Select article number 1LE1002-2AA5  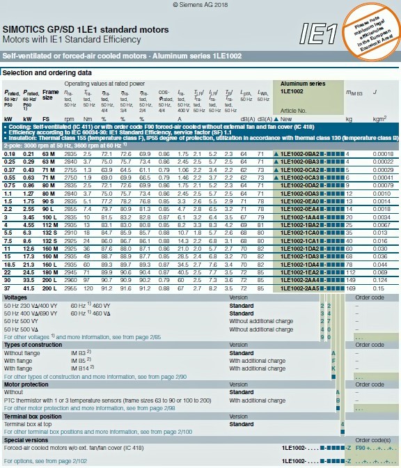[300, 288]
